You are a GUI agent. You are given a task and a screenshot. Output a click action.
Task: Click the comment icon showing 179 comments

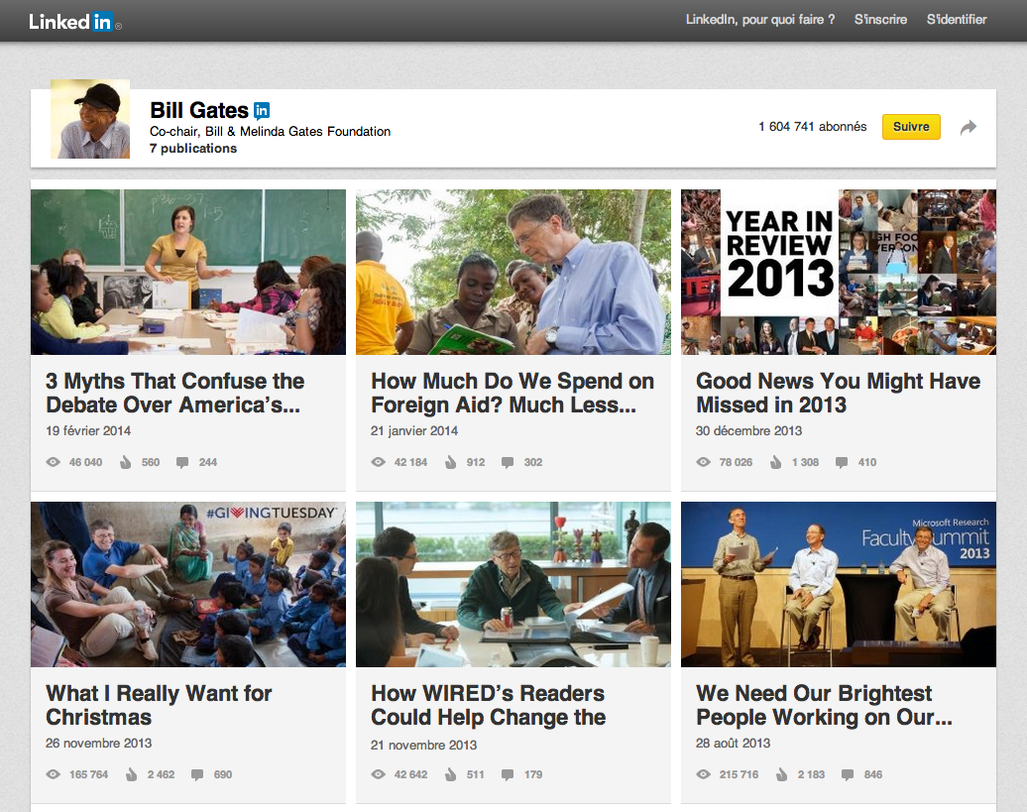coord(507,774)
